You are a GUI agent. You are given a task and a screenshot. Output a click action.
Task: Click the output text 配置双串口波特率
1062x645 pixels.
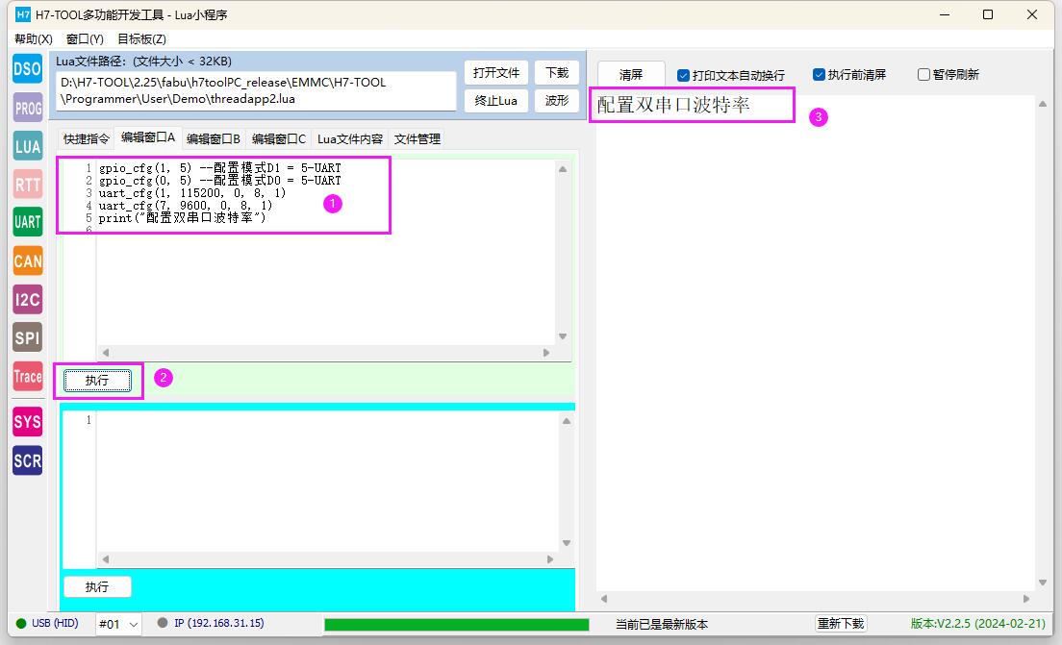tap(673, 105)
